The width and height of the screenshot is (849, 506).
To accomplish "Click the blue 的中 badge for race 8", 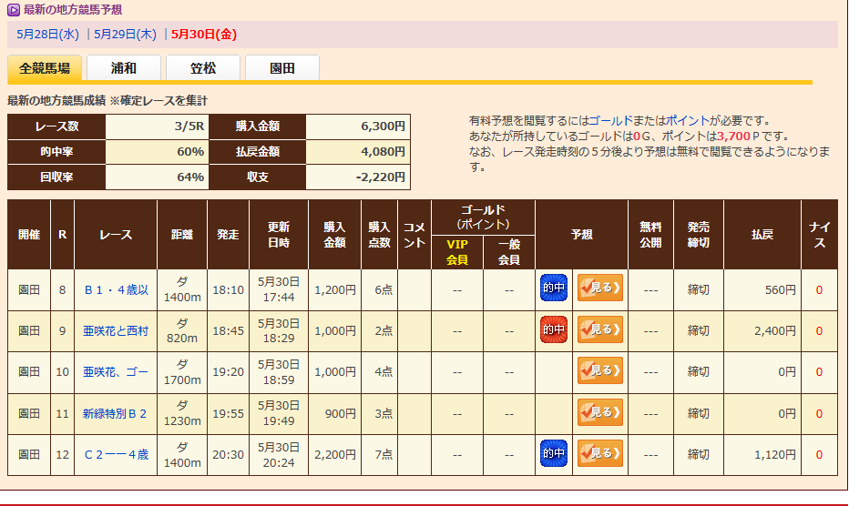I will click(553, 288).
